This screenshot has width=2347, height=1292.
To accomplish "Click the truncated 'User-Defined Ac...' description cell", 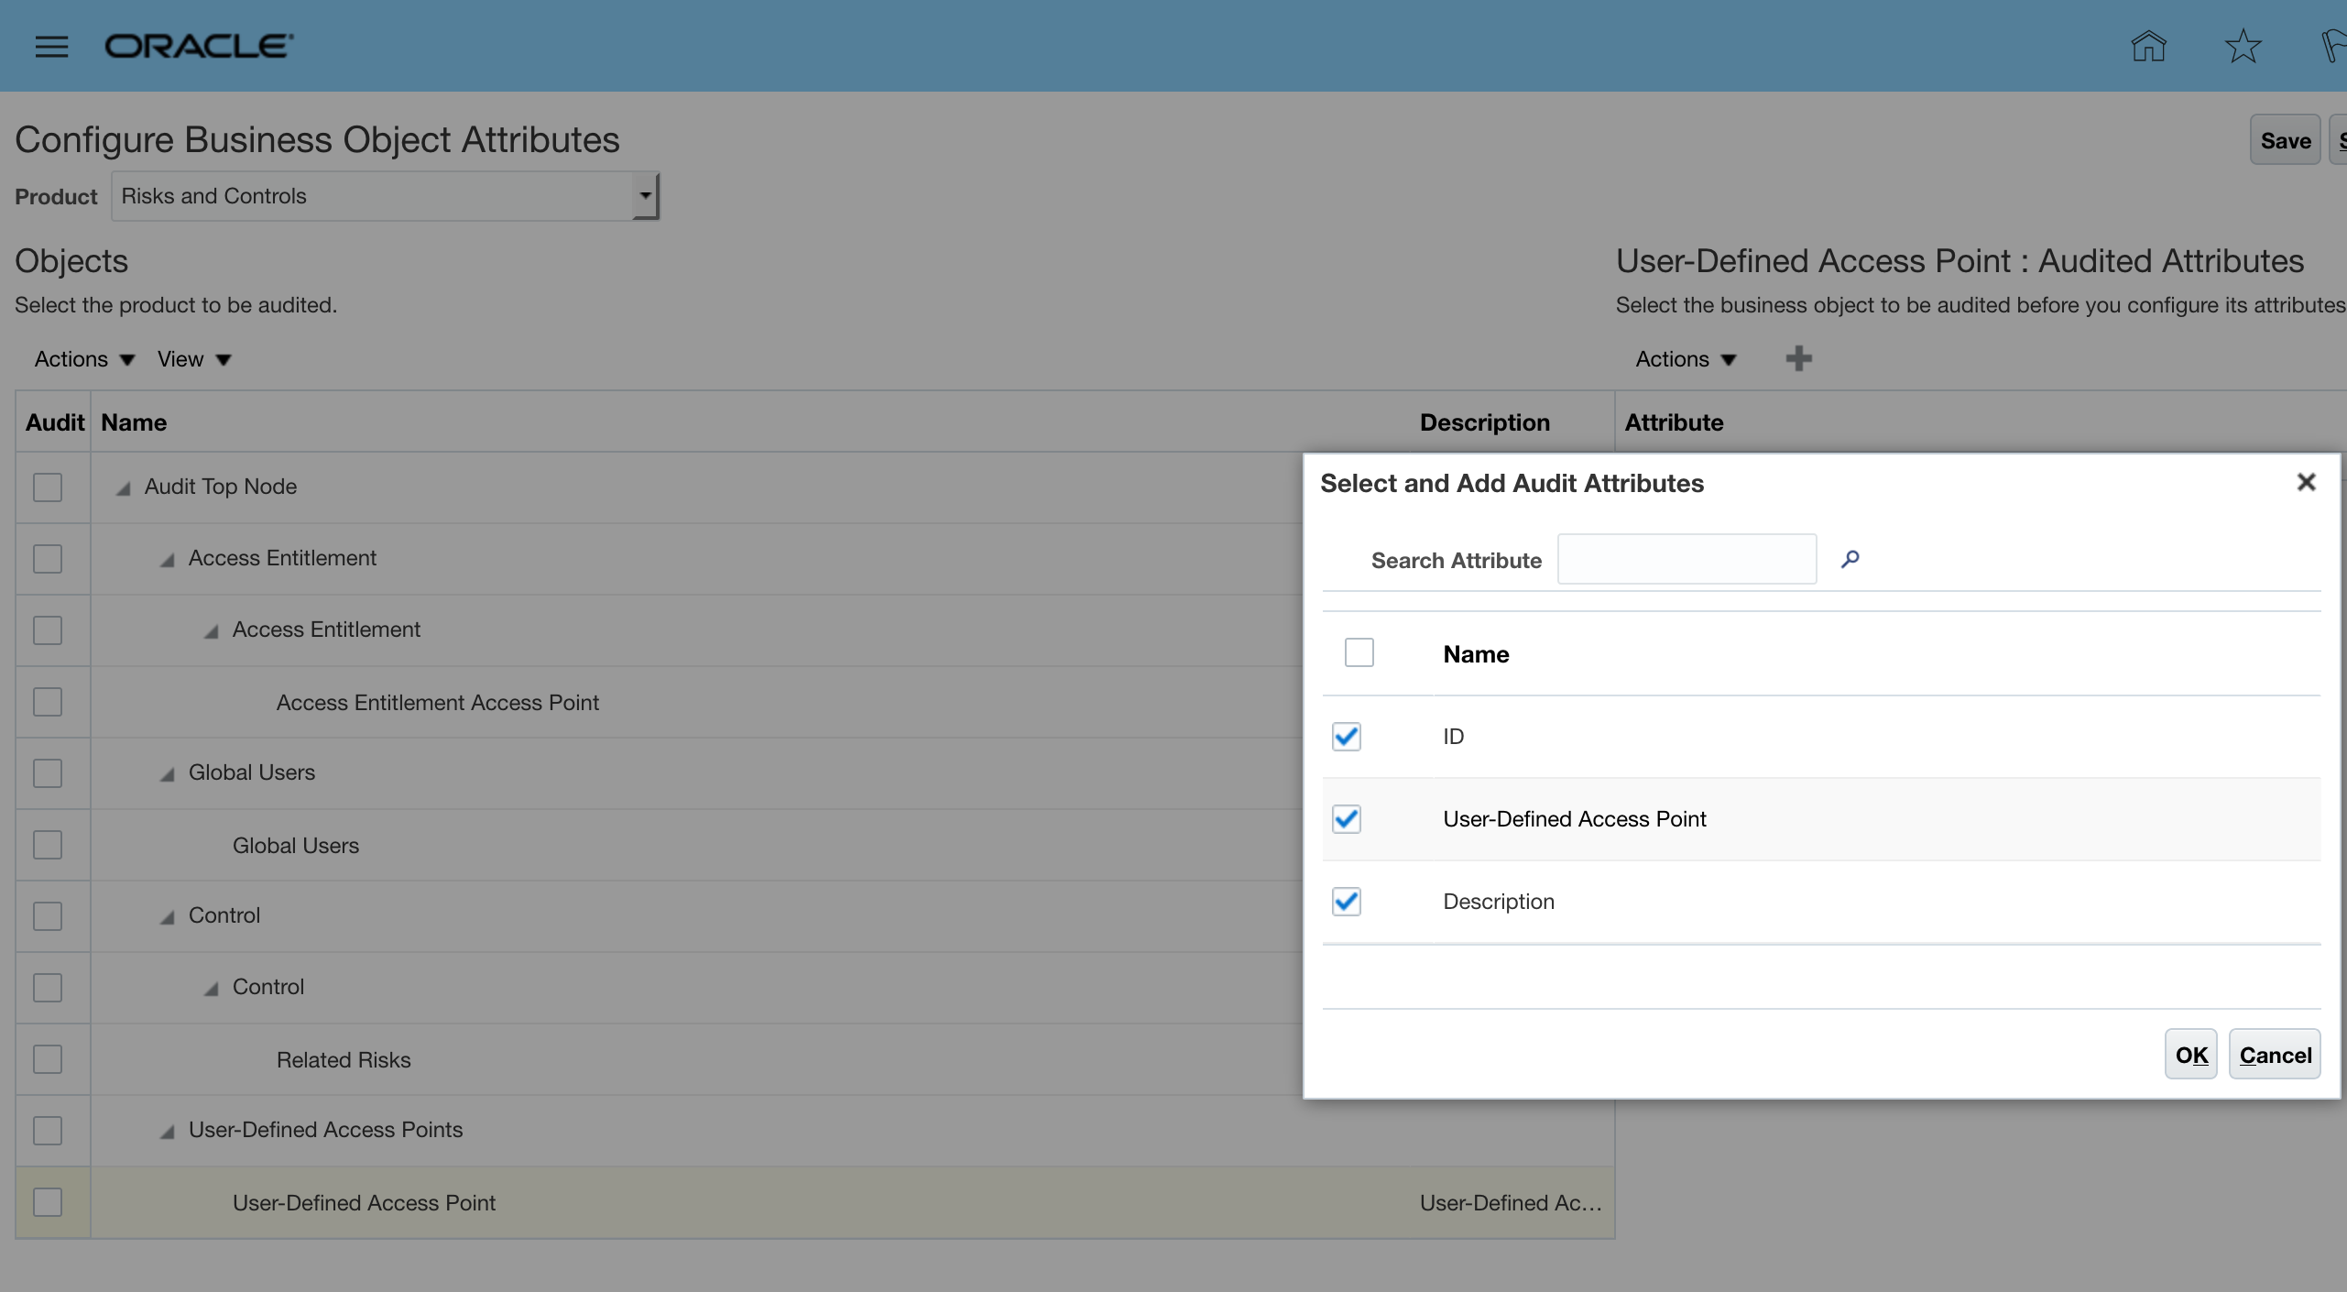I will click(x=1511, y=1202).
